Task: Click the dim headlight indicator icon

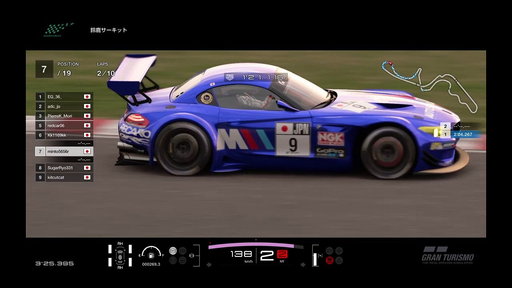Action: coord(329,251)
